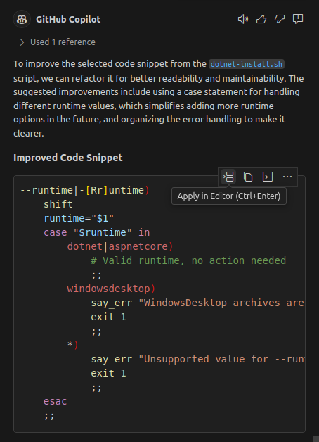319x442 pixels.
Task: Click the GitHub Copilot avatar icon
Action: (x=22, y=19)
